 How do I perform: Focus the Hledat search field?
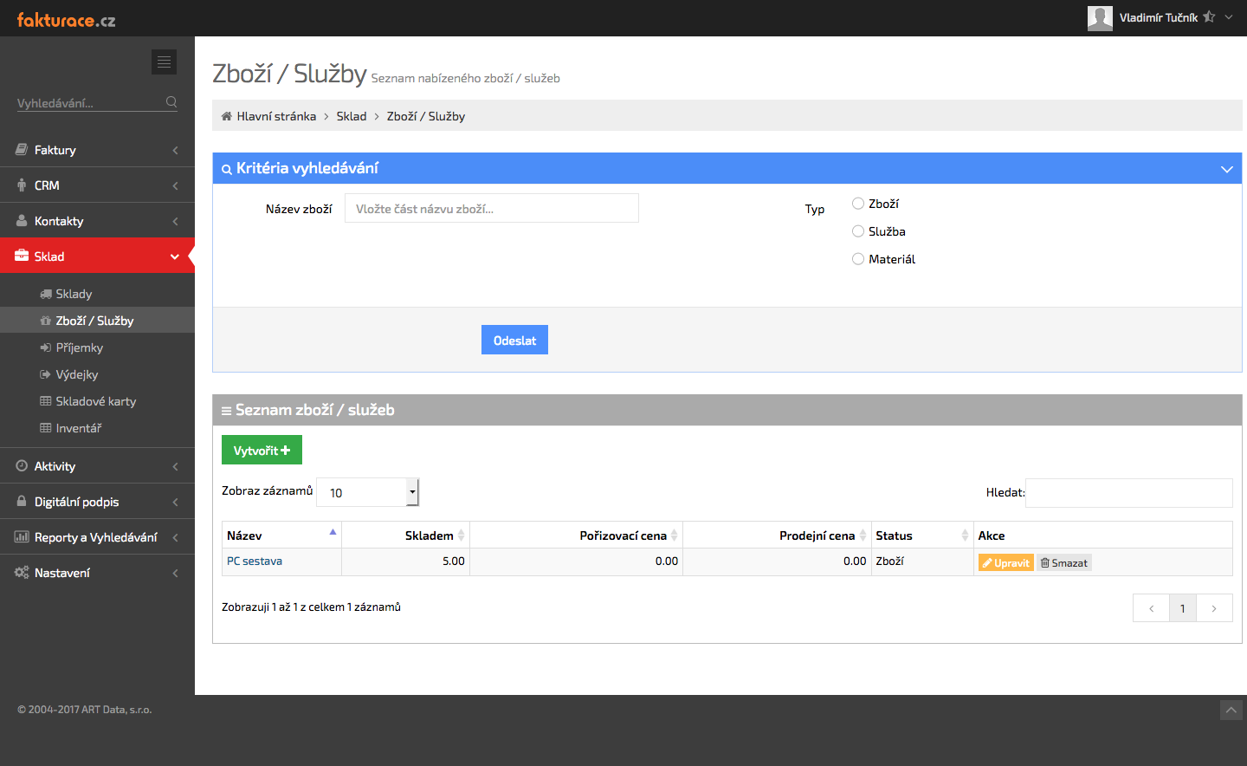1129,492
